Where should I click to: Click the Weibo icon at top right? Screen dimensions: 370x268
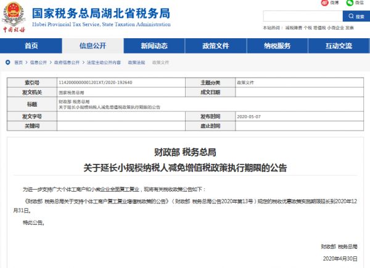(324, 3)
